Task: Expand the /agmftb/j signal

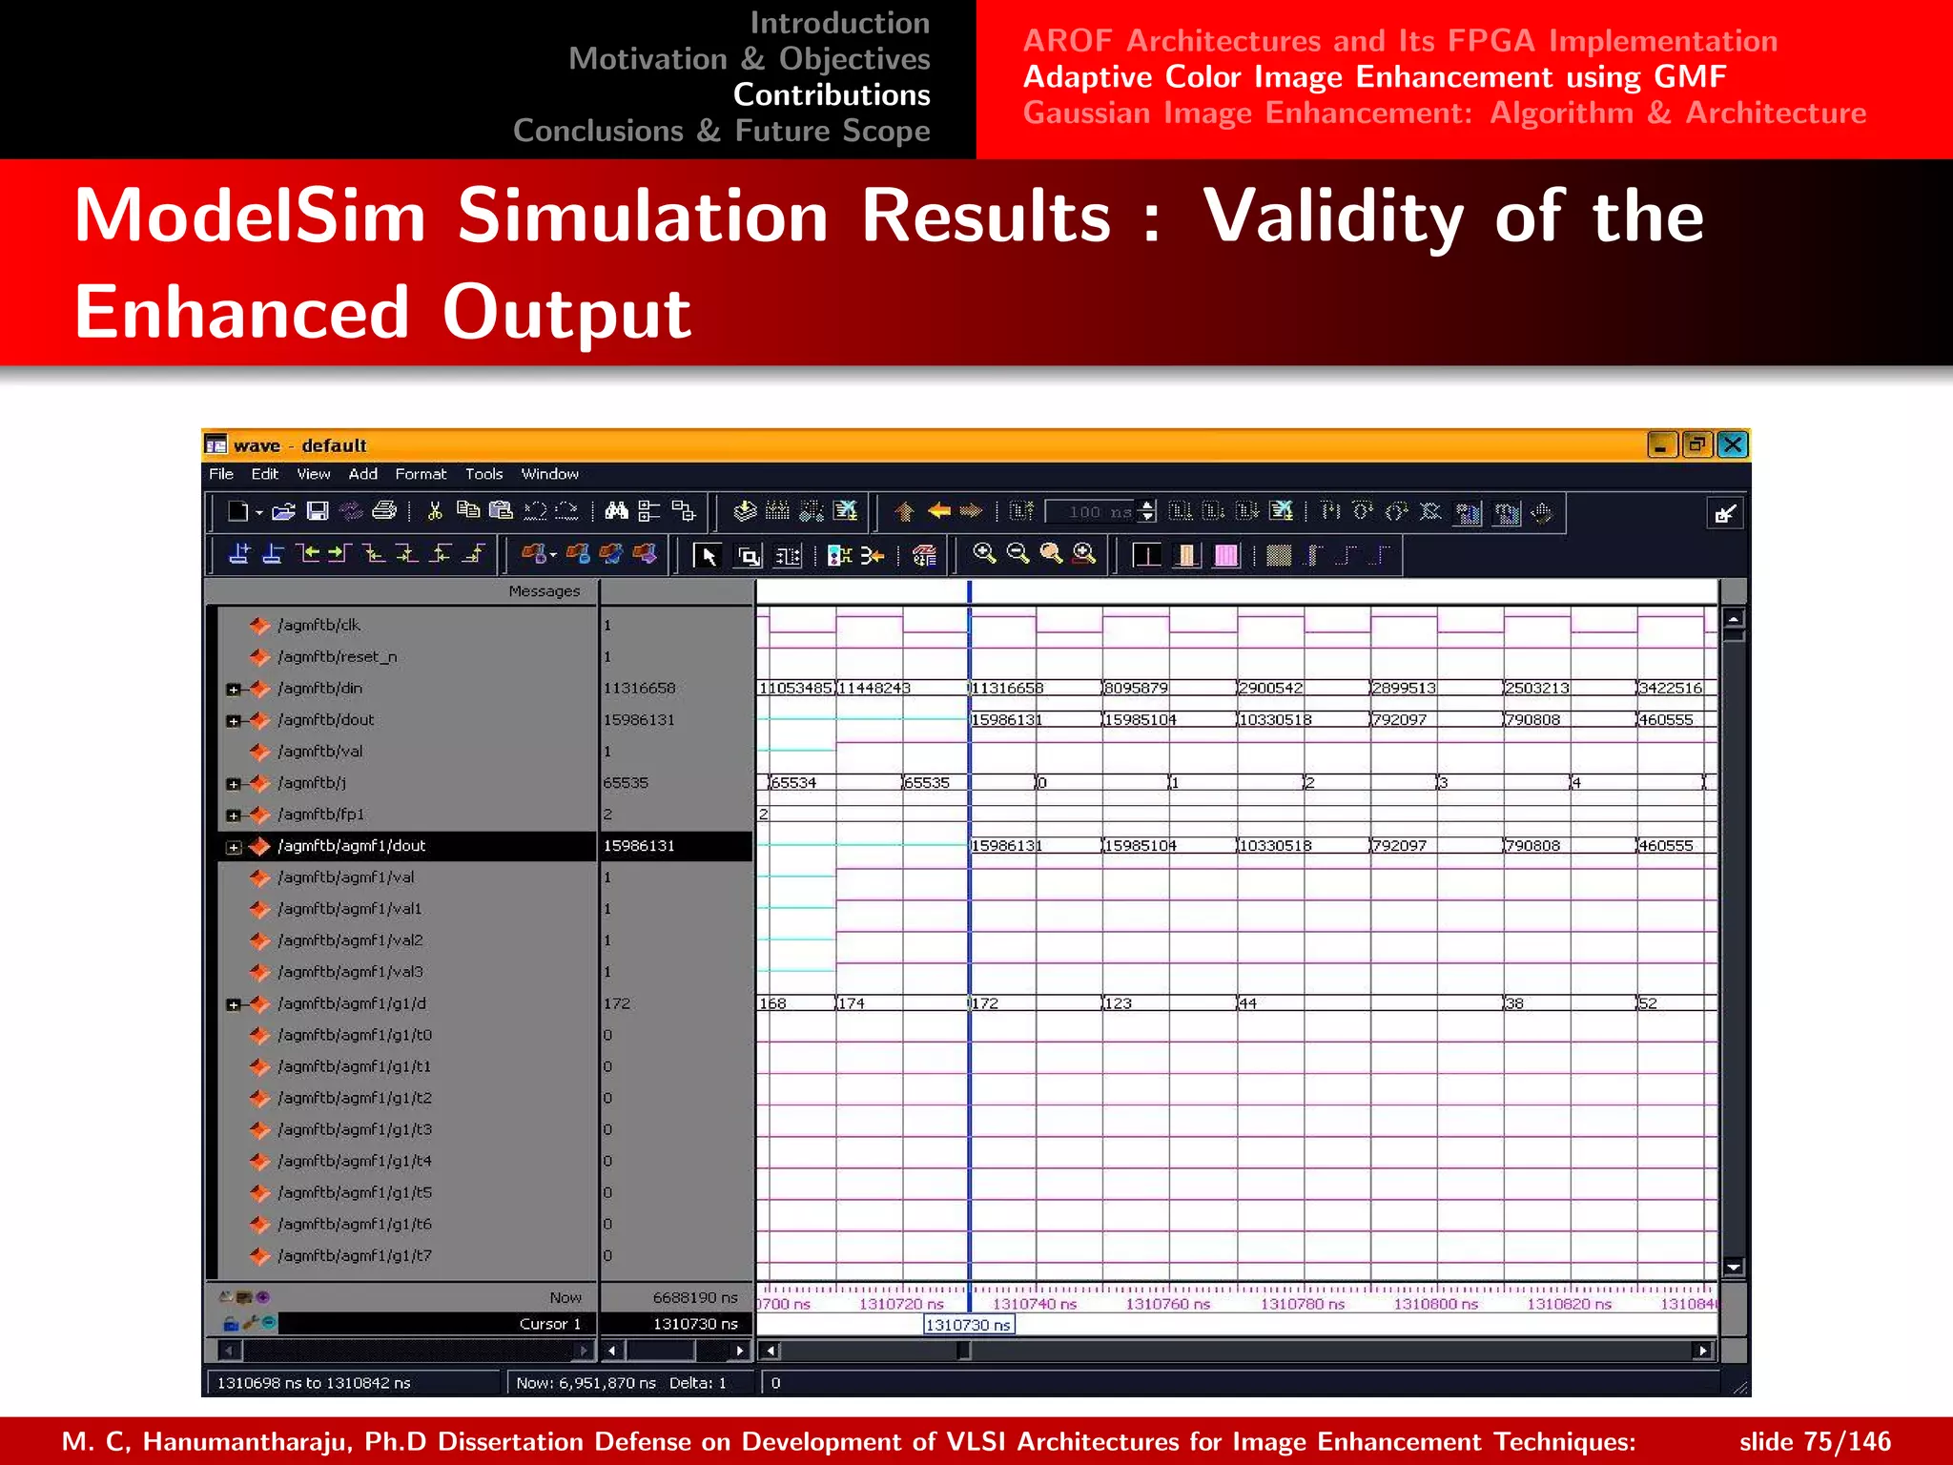Action: (234, 783)
